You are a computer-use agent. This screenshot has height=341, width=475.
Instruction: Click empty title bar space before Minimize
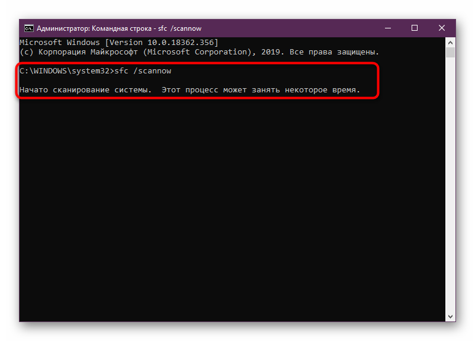(296, 28)
